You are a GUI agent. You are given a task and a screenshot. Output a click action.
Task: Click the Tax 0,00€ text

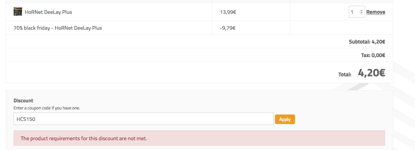373,55
